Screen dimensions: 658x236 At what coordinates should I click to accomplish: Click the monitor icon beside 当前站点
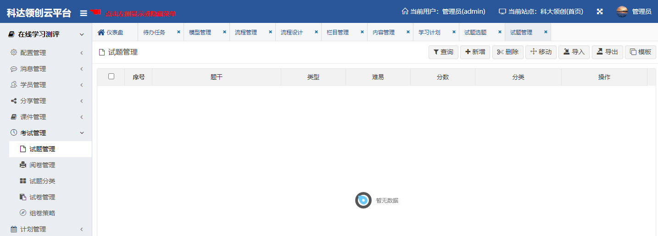click(502, 11)
